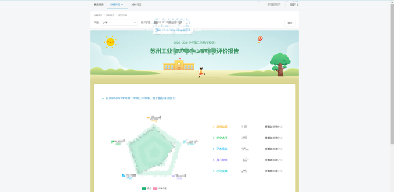Viewport: 394px width, 192px height.
Task: Click the page vertical scrollbar thumb
Action: pyautogui.click(x=392, y=74)
